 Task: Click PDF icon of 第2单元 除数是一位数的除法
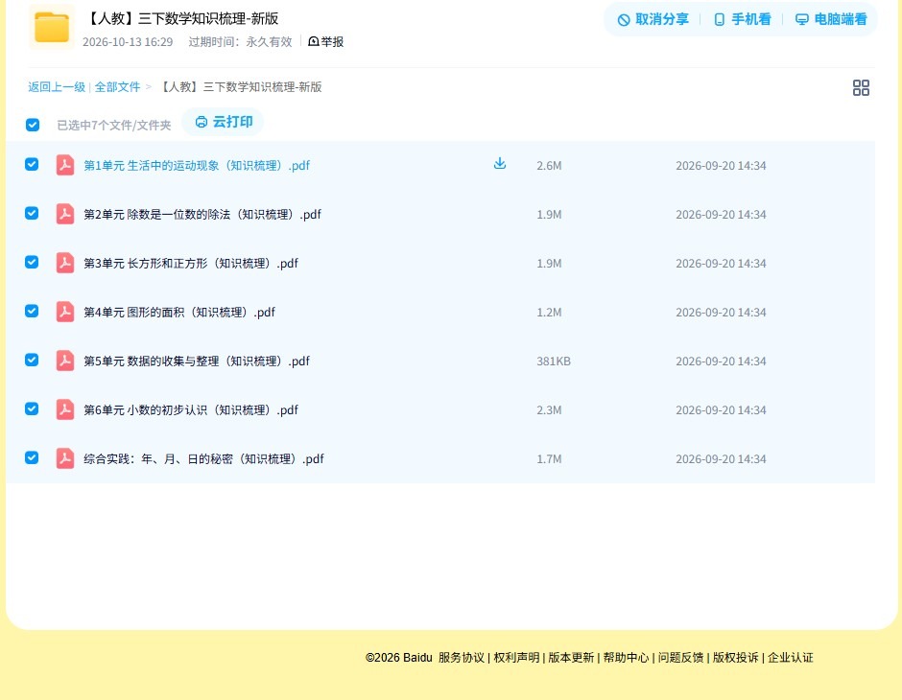[x=65, y=214]
